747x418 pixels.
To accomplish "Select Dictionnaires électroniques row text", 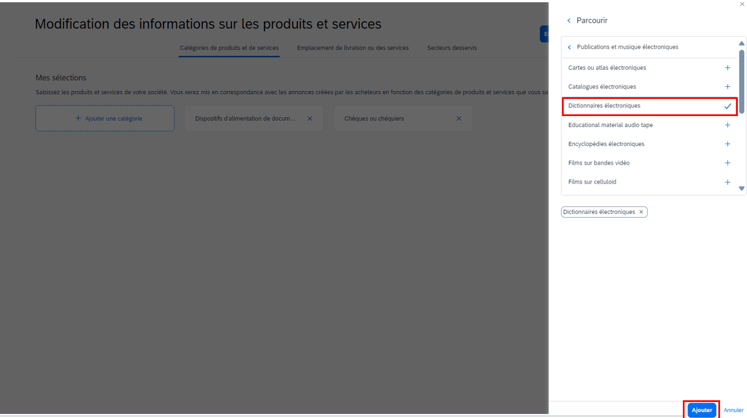I will pos(604,106).
